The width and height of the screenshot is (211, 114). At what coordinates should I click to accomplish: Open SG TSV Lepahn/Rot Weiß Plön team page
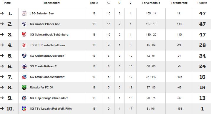pos(51,109)
